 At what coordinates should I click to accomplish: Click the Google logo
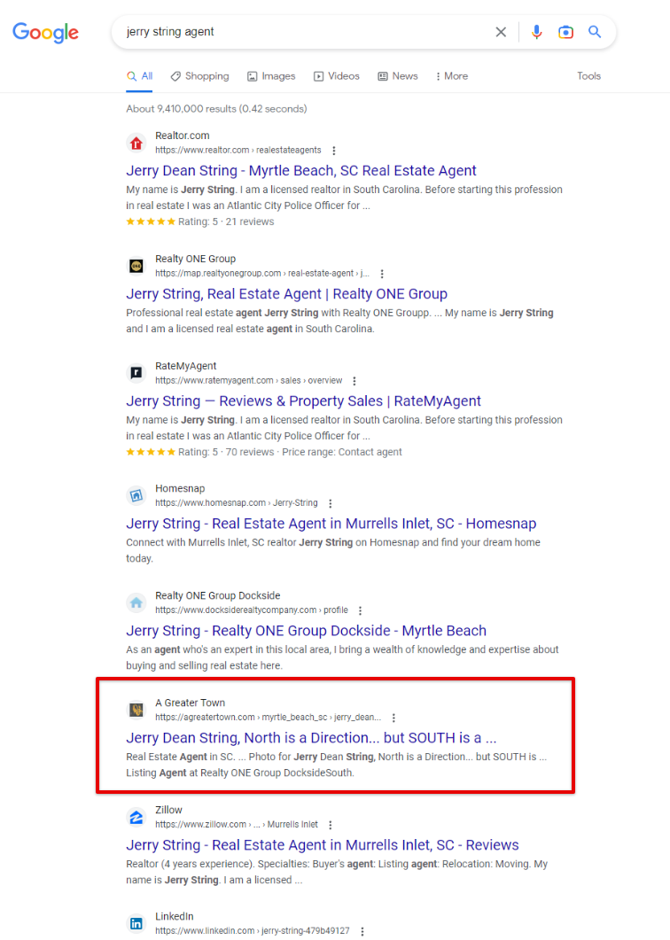[x=45, y=33]
